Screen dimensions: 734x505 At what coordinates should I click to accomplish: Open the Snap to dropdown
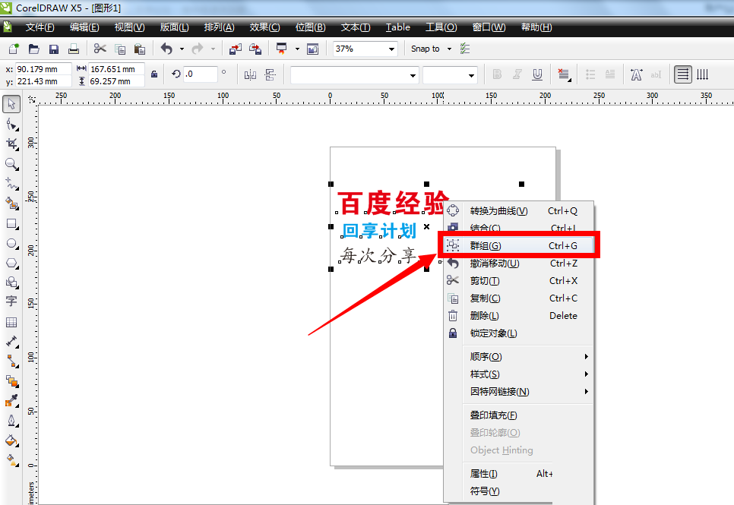point(449,49)
